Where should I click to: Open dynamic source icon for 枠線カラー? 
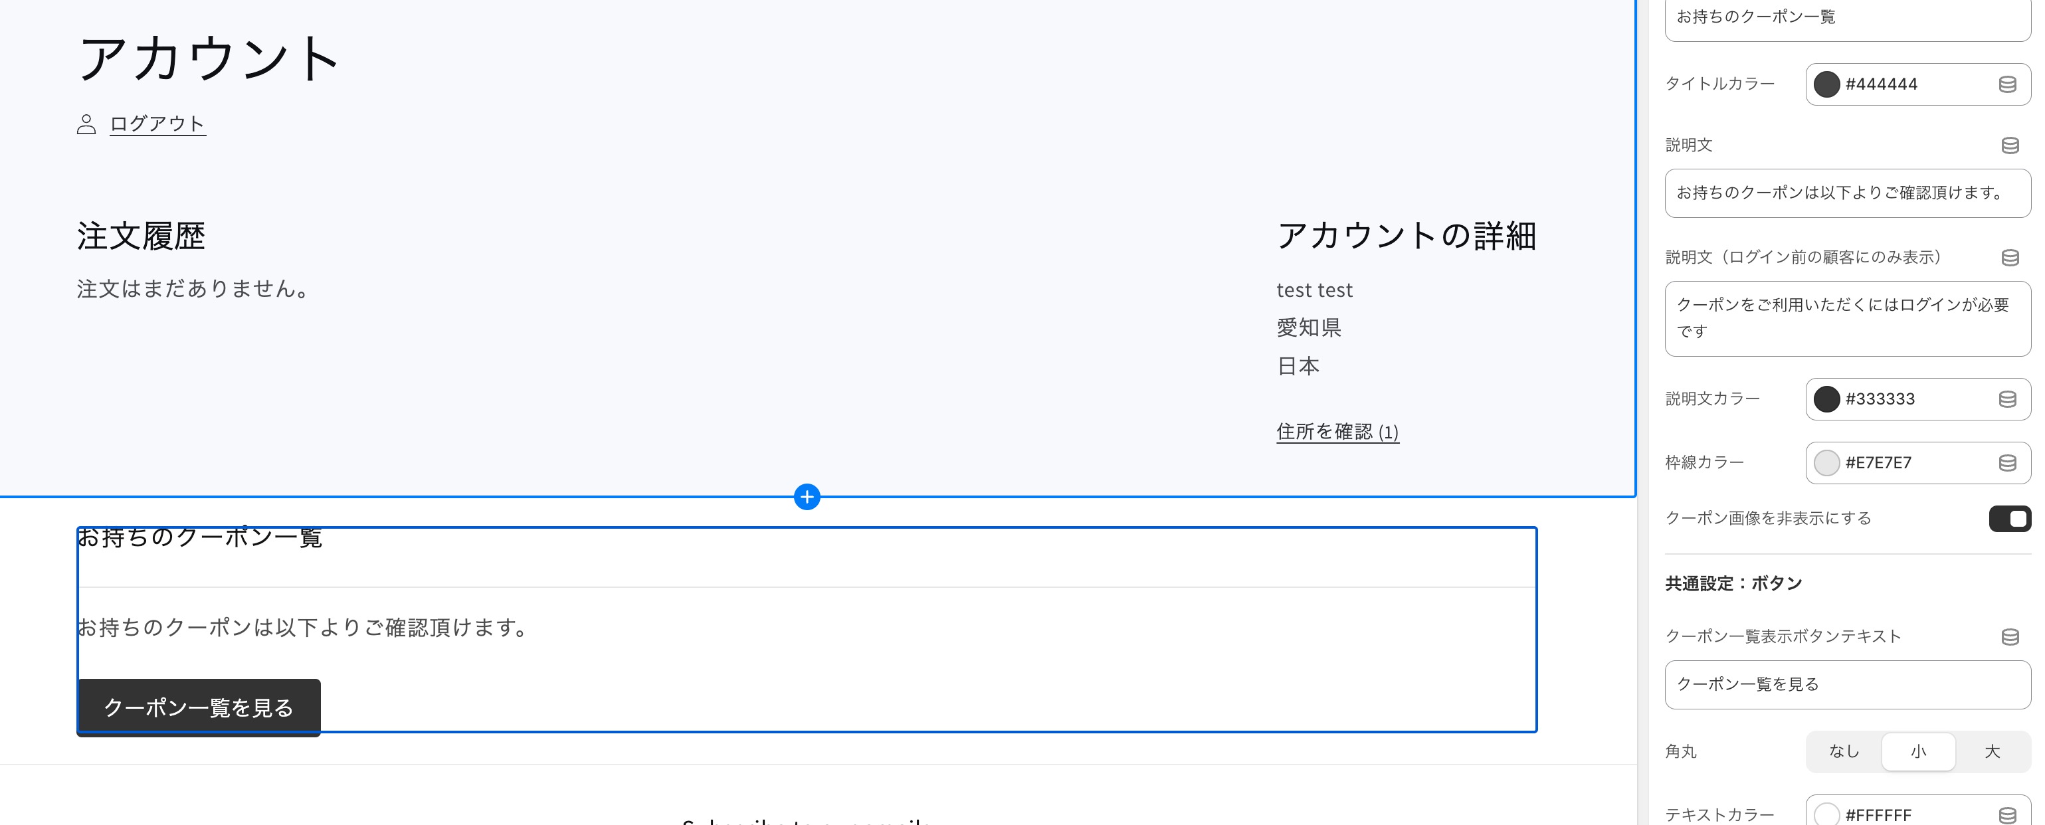pos(2007,463)
